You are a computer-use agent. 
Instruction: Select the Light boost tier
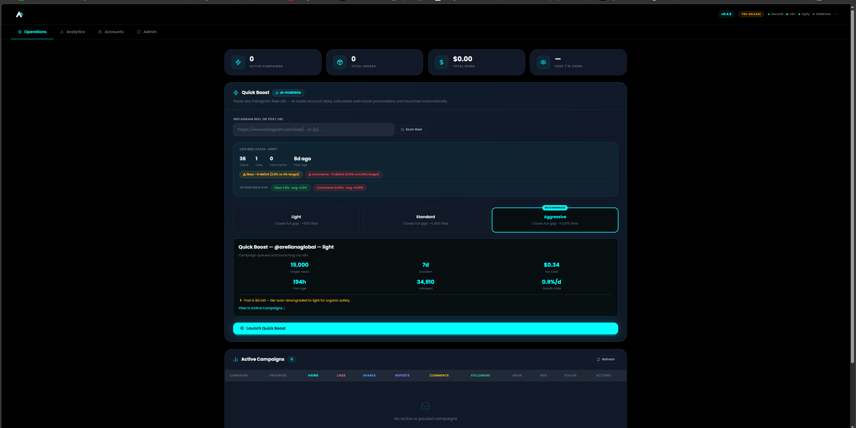[296, 220]
